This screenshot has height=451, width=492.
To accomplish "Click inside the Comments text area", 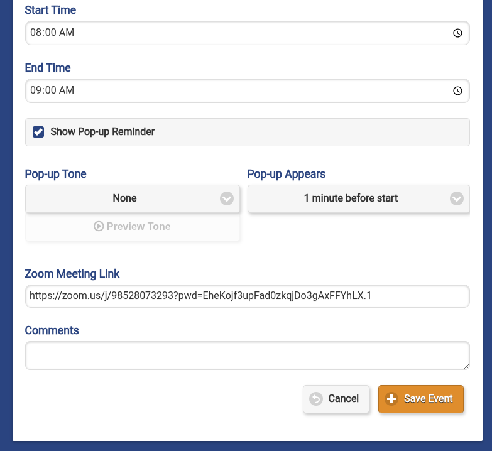I will pyautogui.click(x=247, y=356).
